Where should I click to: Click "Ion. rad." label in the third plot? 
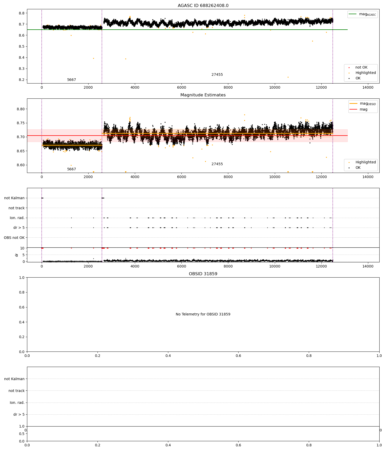coord(17,218)
